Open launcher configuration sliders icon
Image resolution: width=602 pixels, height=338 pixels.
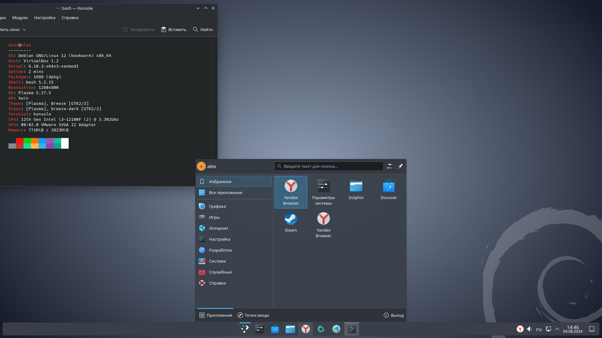click(x=389, y=166)
